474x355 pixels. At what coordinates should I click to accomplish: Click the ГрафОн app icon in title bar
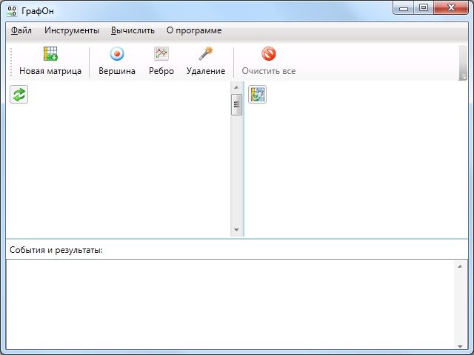pos(12,11)
